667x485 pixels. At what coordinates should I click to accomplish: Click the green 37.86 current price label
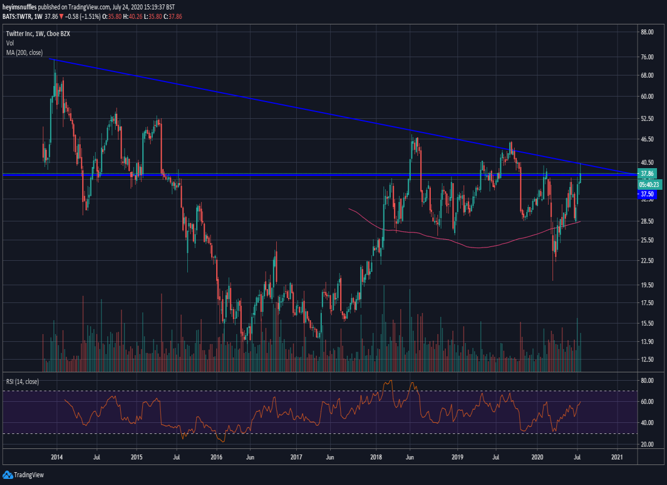(646, 173)
